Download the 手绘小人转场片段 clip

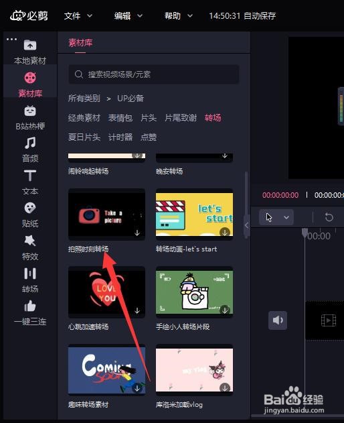[225, 310]
